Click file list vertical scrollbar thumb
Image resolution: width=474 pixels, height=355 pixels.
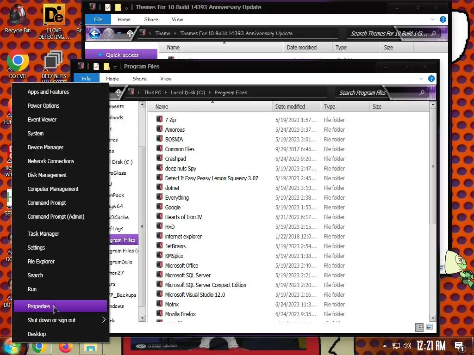(x=433, y=166)
